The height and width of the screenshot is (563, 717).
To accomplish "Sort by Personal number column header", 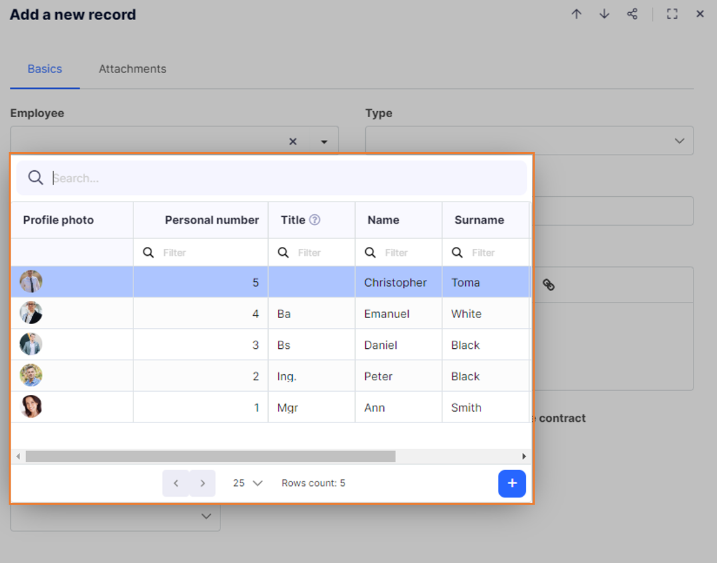I will (x=201, y=220).
